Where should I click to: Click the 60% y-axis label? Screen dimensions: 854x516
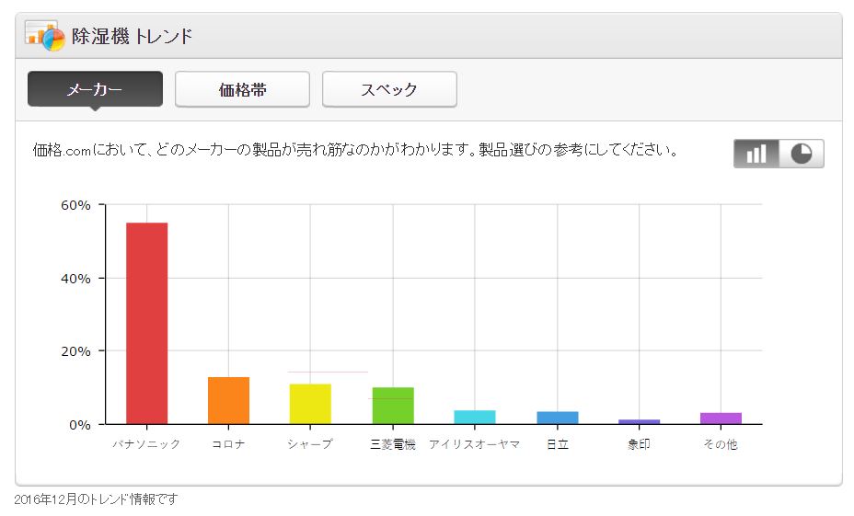(75, 205)
